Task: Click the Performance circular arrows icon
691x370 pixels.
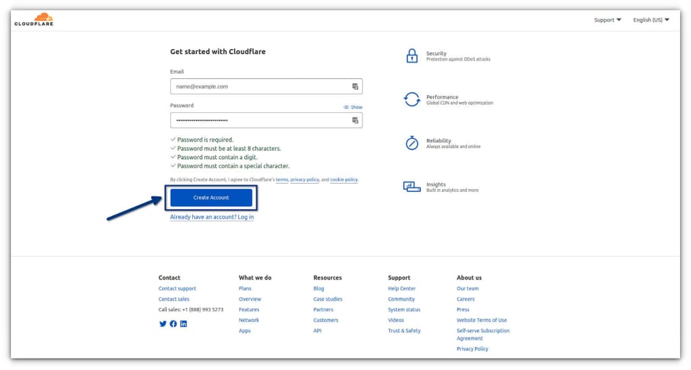Action: [412, 99]
